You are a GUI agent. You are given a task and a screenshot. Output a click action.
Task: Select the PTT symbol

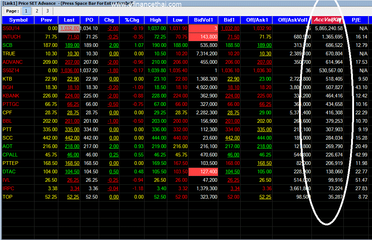[7, 130]
